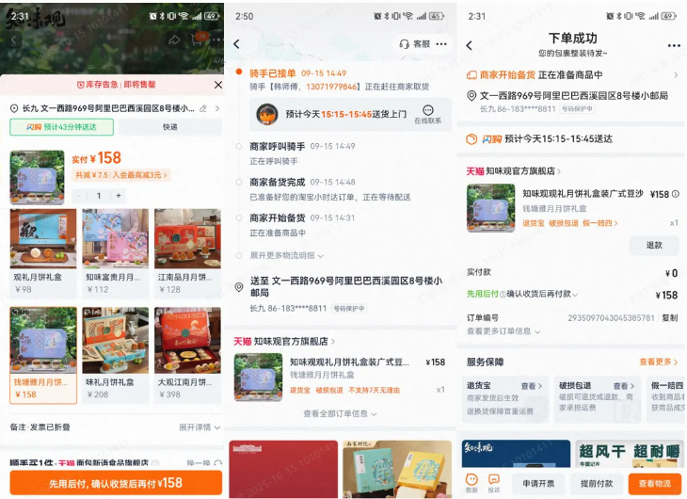
Task: Expand 展开更多物流明细
Action: 286,256
